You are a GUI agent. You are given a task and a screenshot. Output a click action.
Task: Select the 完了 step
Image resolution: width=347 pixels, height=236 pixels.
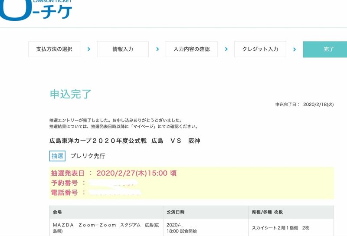(x=325, y=49)
